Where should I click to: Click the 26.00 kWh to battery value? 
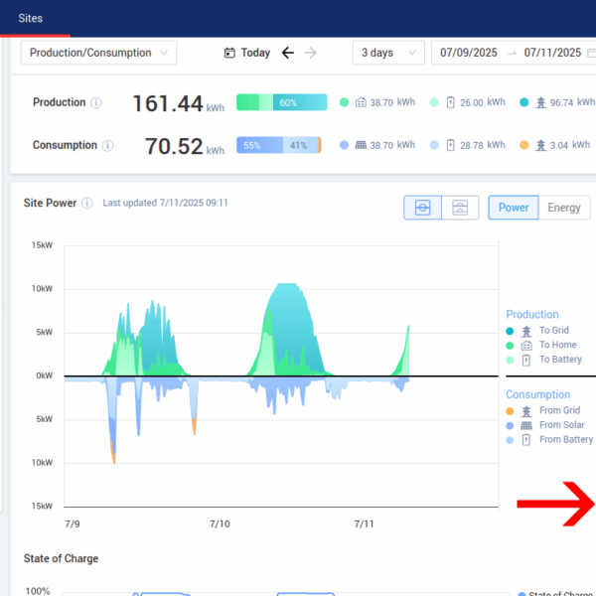[483, 102]
